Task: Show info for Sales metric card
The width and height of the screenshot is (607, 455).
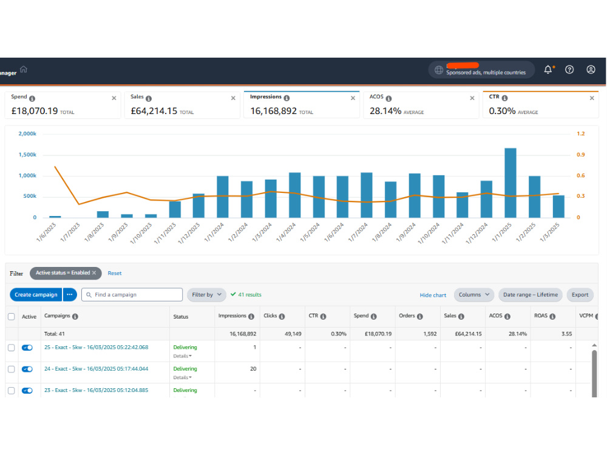Action: (x=149, y=98)
